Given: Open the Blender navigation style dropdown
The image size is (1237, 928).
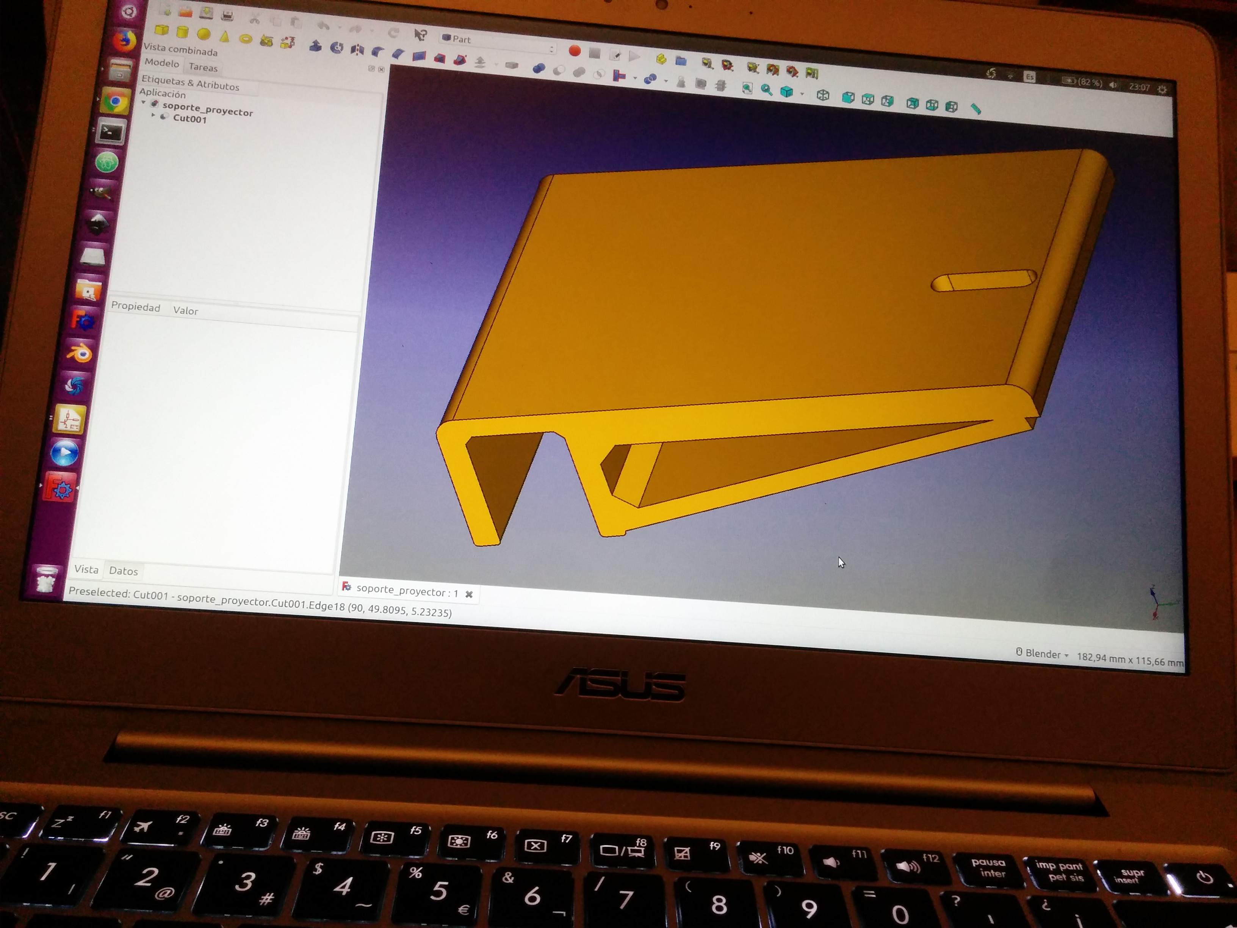Looking at the screenshot, I should pyautogui.click(x=1042, y=654).
